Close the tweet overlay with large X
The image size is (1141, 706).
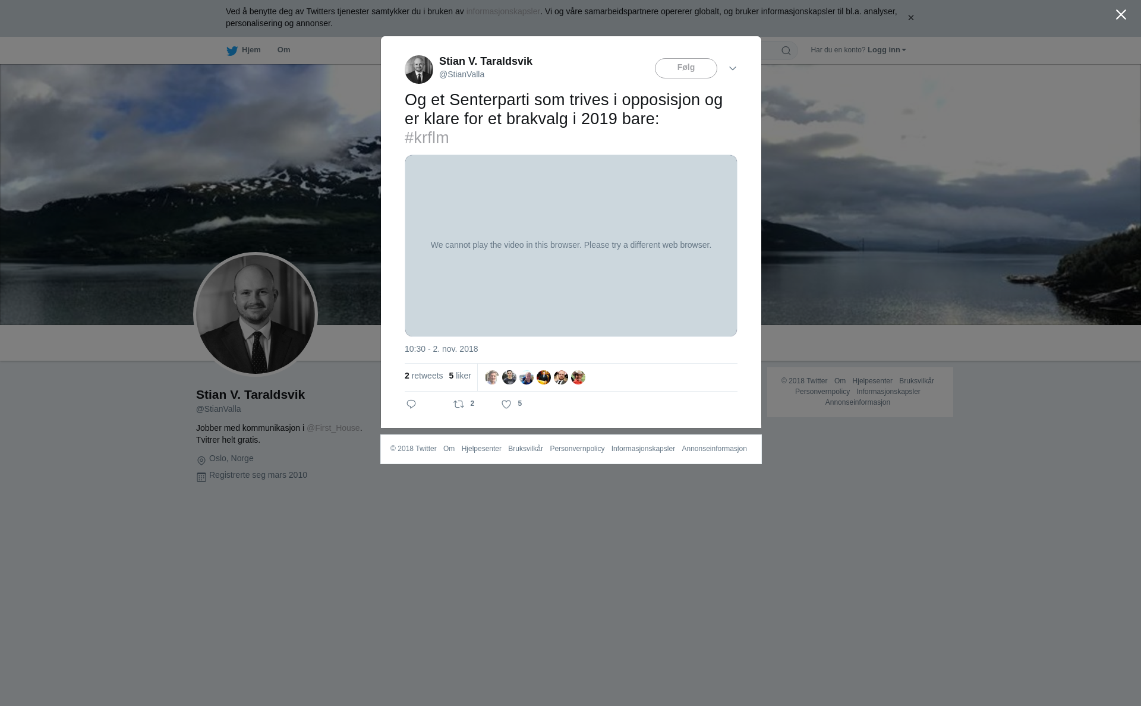point(1121,15)
